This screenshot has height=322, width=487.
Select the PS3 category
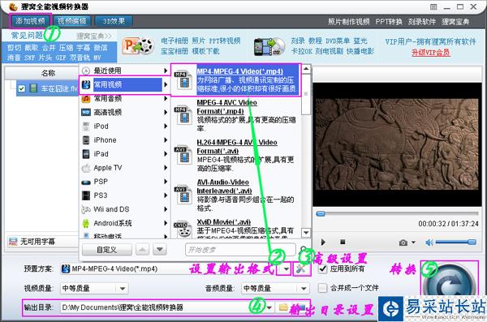pos(124,195)
